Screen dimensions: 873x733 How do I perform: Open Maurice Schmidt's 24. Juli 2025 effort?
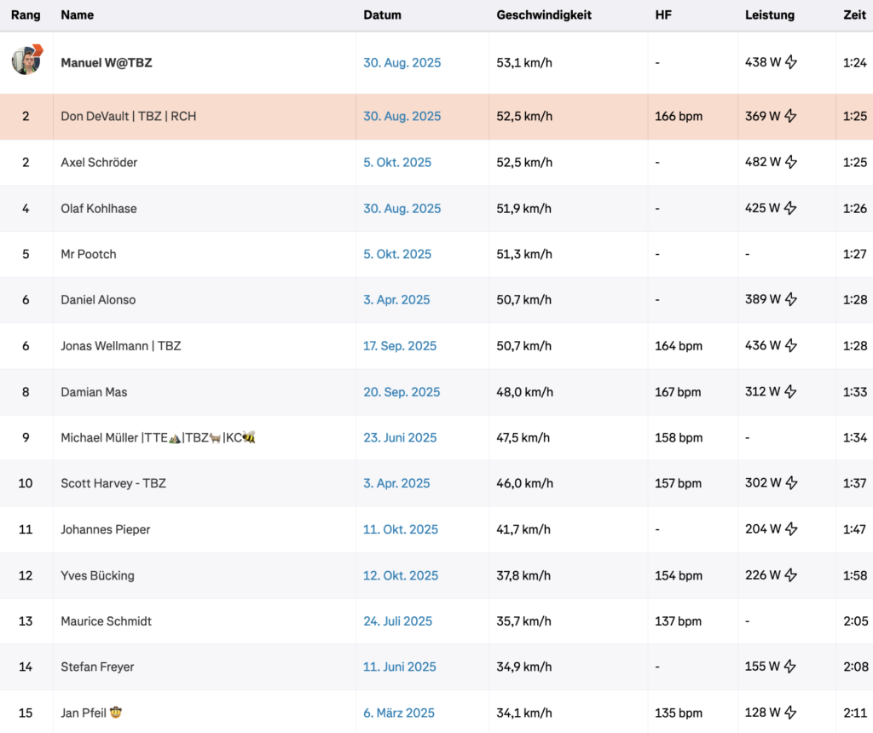click(x=397, y=621)
